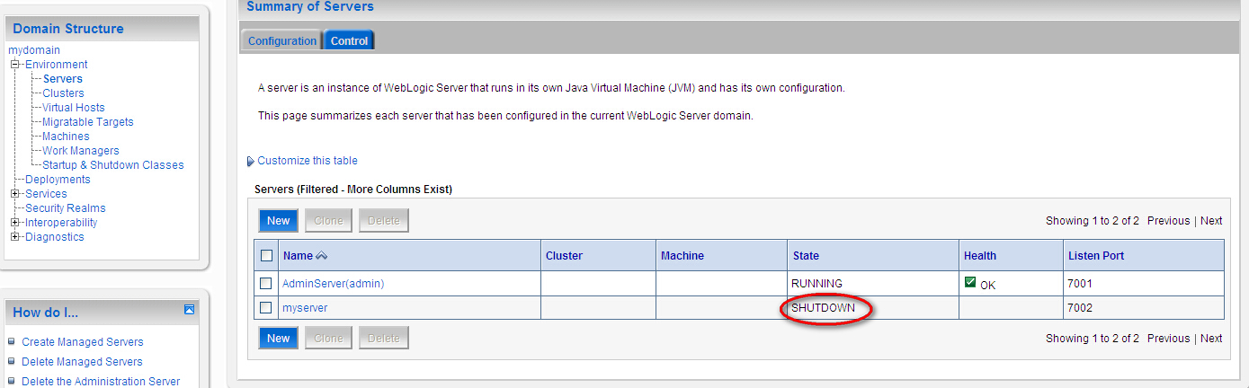The width and height of the screenshot is (1249, 388).
Task: Open Virtual Hosts tree item
Action: pyautogui.click(x=74, y=108)
